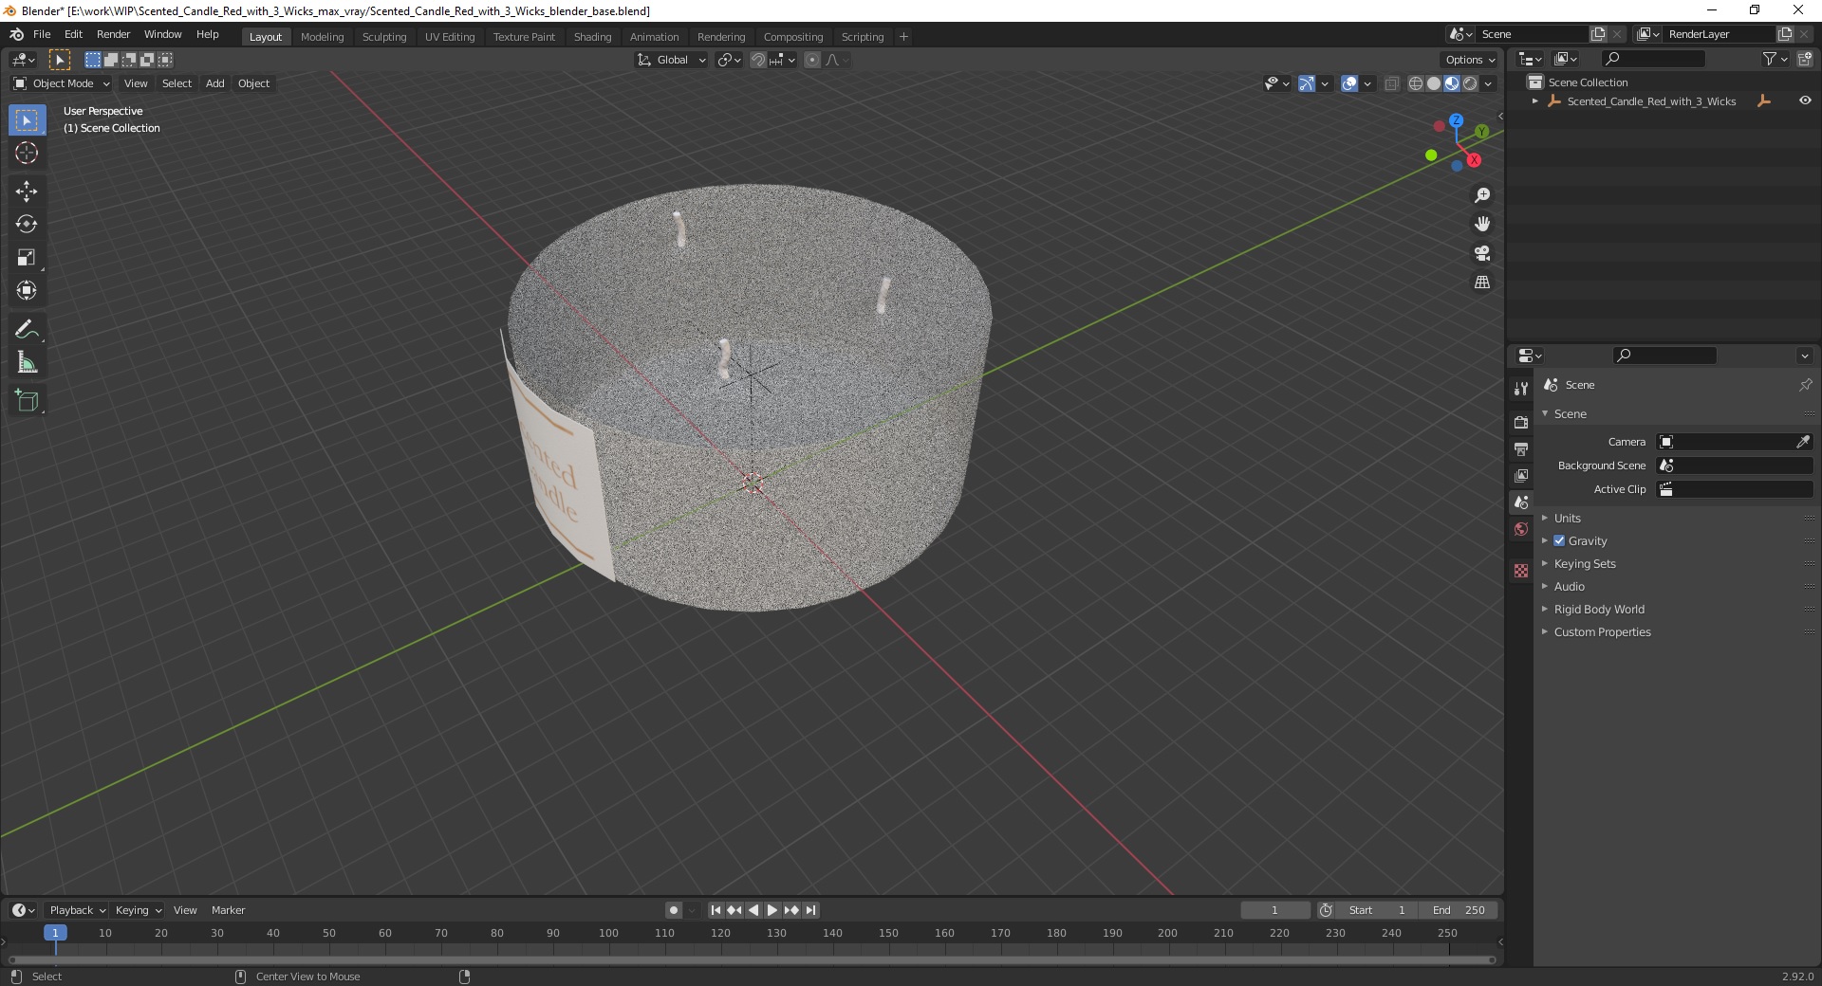
Task: Toggle auto keying record button
Action: 674,910
